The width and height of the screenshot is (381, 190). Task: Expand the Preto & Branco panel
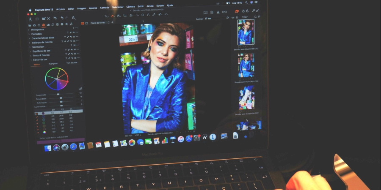pyautogui.click(x=31, y=56)
